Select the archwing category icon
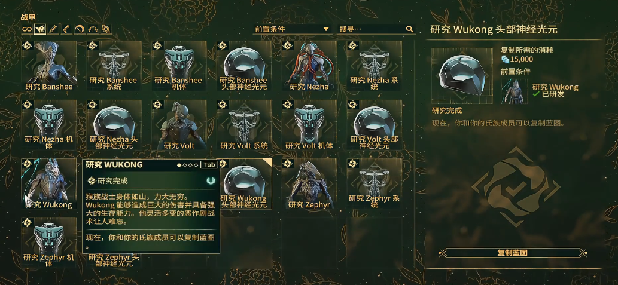 pos(93,29)
